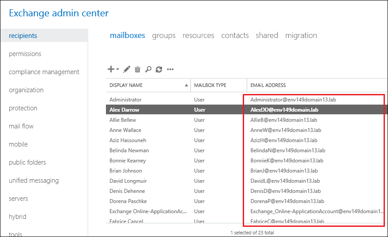Click the '1 selected of 23 total' status
The height and width of the screenshot is (237, 388).
[252, 233]
